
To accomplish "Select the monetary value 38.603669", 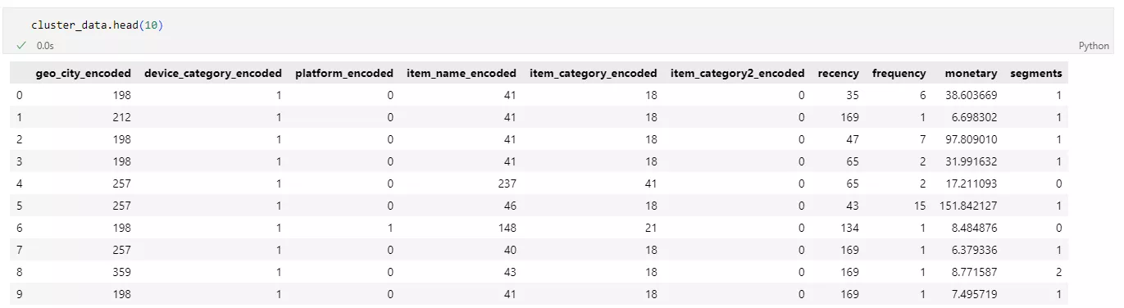I will click(x=971, y=95).
